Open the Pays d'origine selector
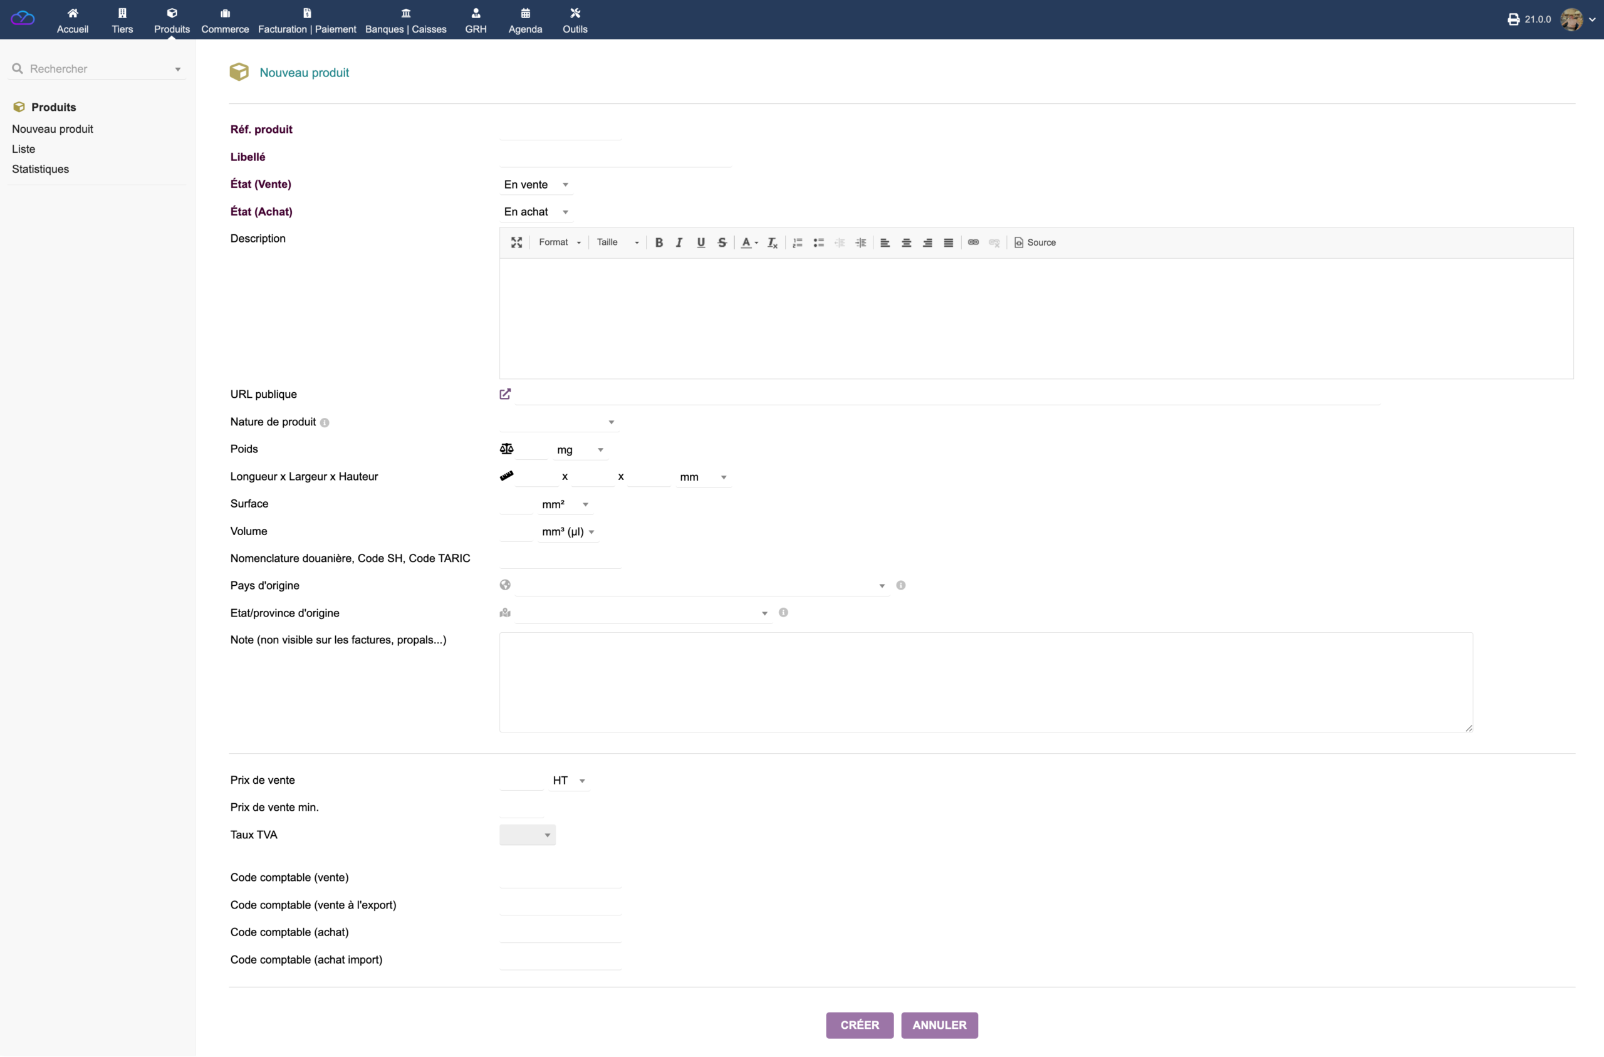Viewport: 1604px width, 1057px height. click(702, 585)
